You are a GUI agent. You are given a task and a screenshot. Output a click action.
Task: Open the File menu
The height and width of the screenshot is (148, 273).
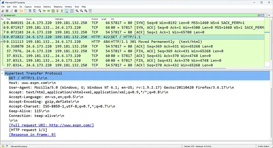click(3, 6)
